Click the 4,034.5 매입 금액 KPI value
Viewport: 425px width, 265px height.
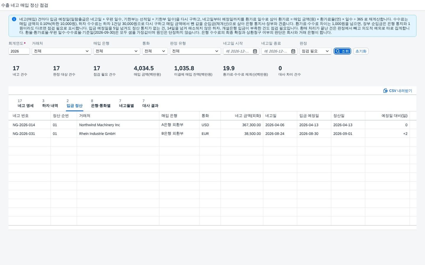144,68
